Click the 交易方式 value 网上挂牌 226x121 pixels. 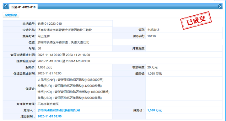pos(44,36)
